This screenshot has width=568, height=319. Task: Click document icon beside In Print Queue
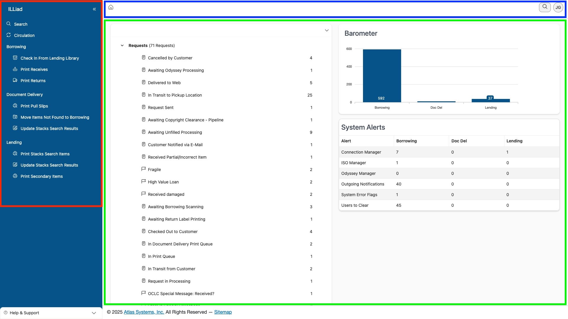pyautogui.click(x=143, y=256)
